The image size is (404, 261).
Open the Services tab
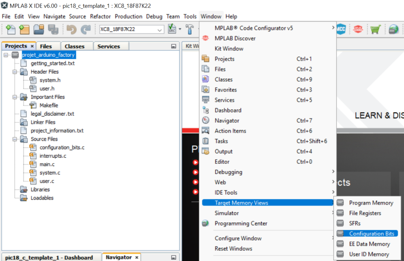tap(108, 46)
